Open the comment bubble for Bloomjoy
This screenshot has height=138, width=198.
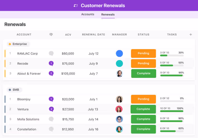click(51, 99)
